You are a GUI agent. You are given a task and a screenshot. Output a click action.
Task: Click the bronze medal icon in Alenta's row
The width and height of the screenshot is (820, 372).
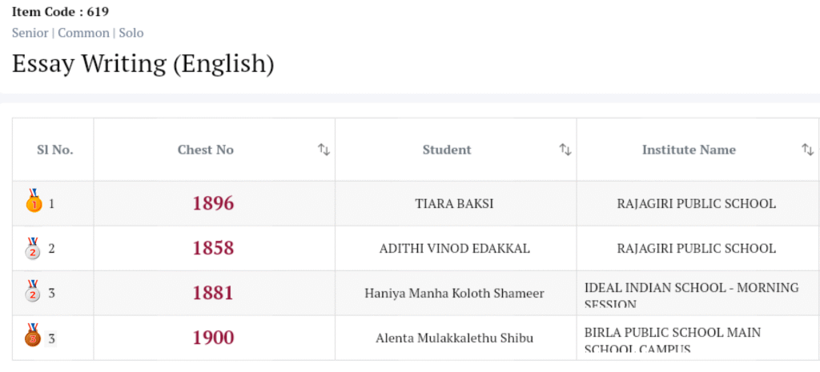[x=33, y=336]
